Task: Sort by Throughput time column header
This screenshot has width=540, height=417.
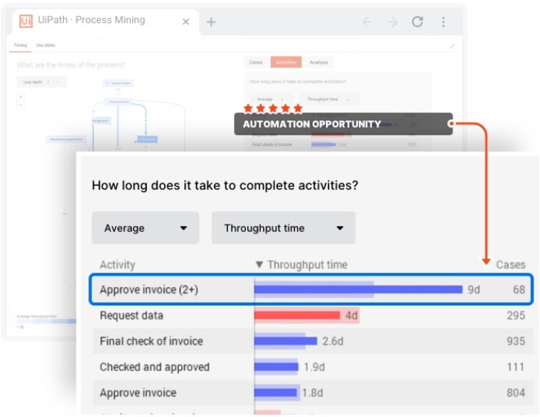Action: coord(302,265)
